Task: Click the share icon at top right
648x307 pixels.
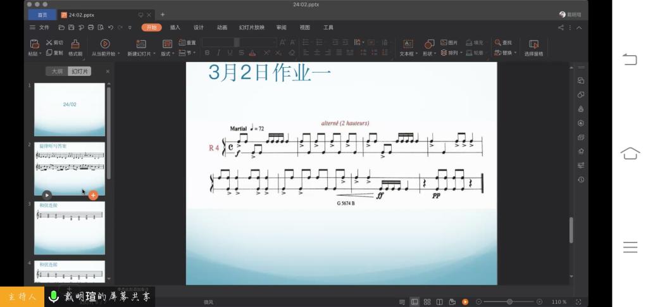Action: [x=561, y=28]
